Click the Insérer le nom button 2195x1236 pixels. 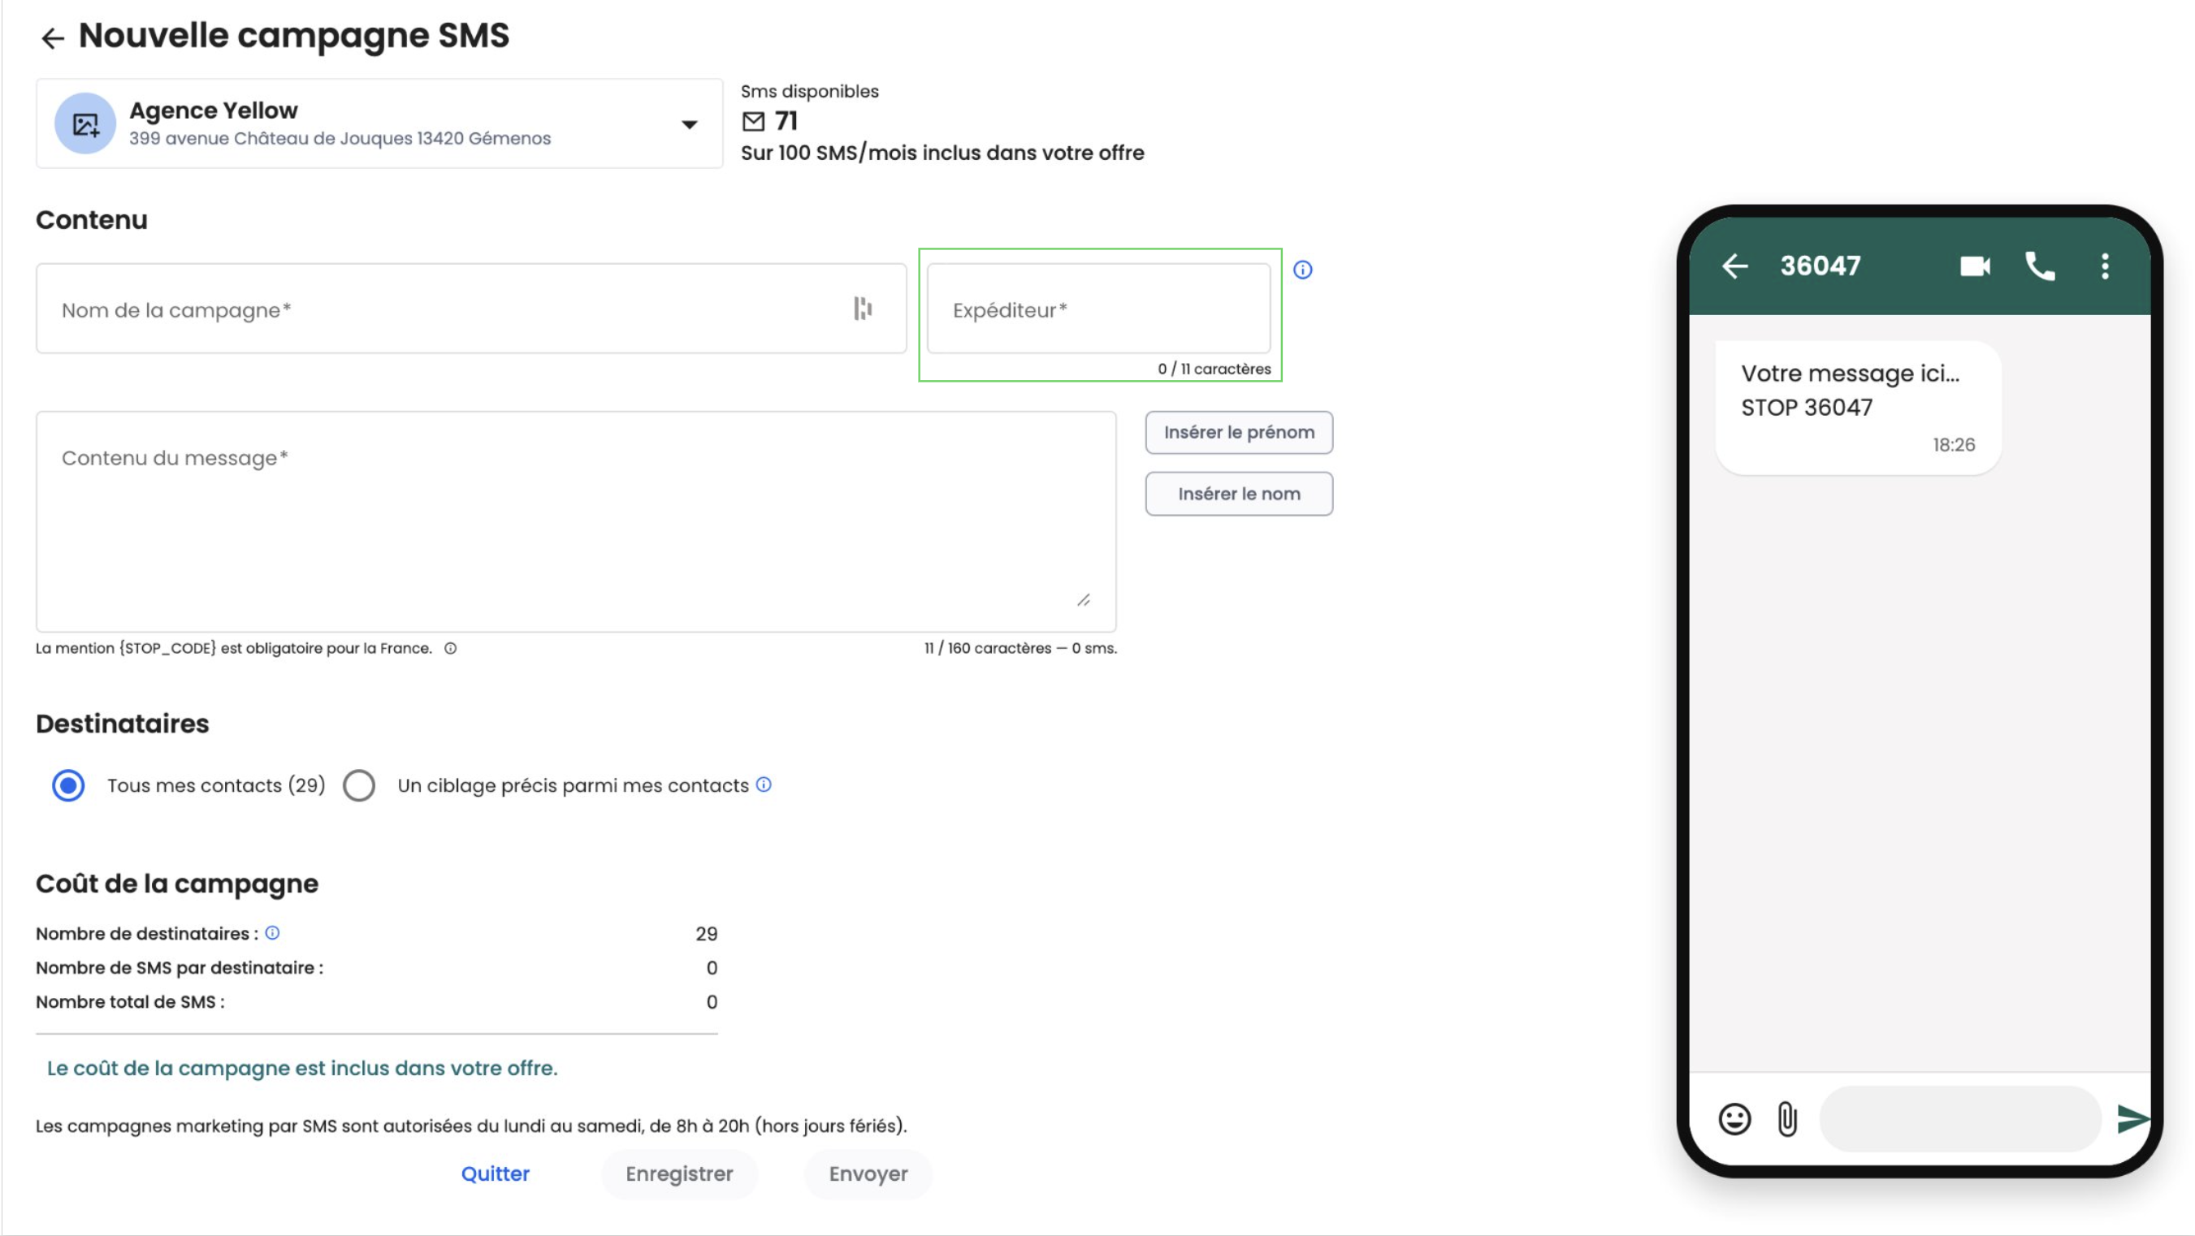click(1239, 494)
